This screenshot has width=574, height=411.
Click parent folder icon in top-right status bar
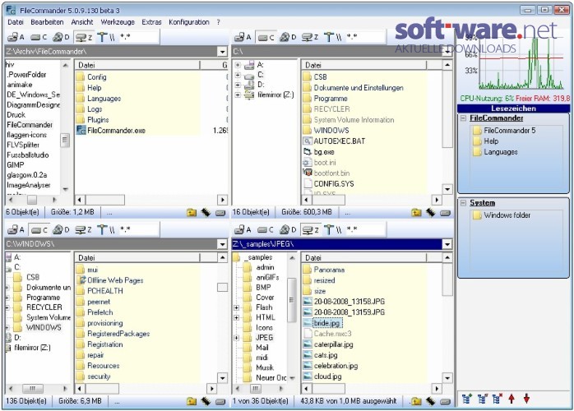click(x=416, y=212)
